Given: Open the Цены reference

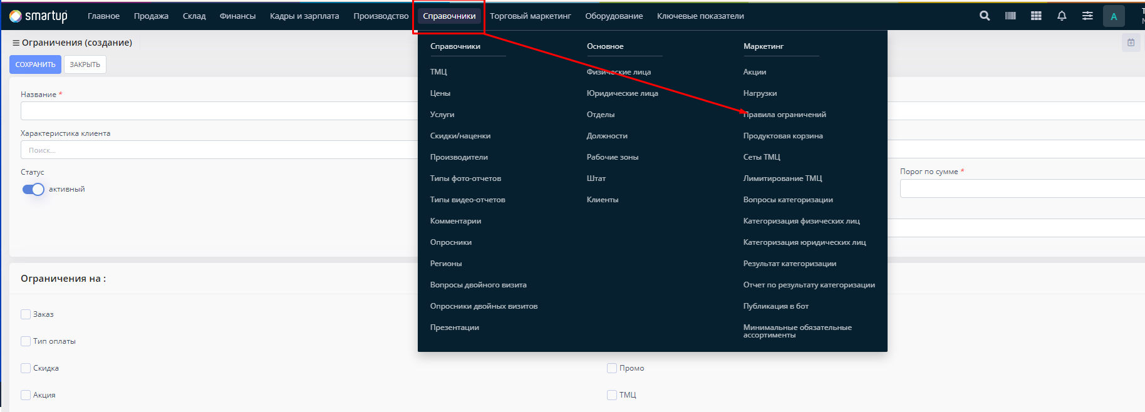Looking at the screenshot, I should pos(440,93).
